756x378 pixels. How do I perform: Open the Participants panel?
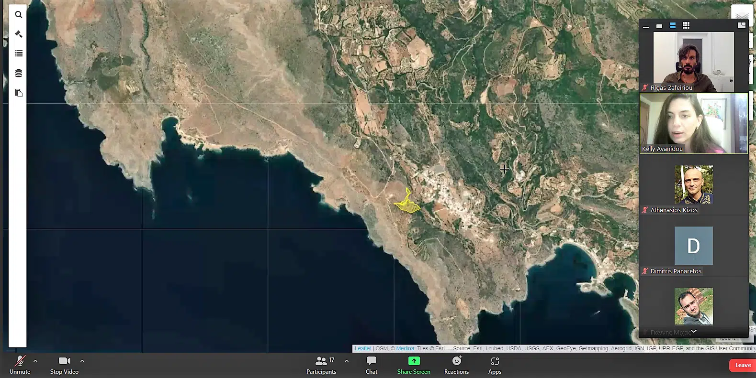point(321,365)
